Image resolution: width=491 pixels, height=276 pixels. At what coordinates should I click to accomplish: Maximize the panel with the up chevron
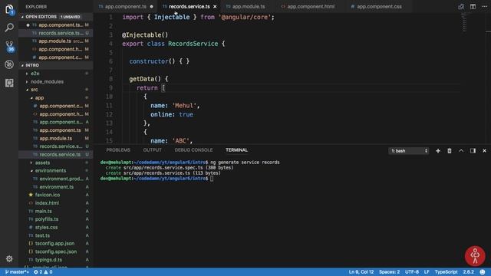(461, 151)
